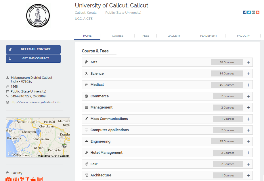Show the Engineering courses via plus icon
The width and height of the screenshot is (264, 181).
pyautogui.click(x=248, y=141)
